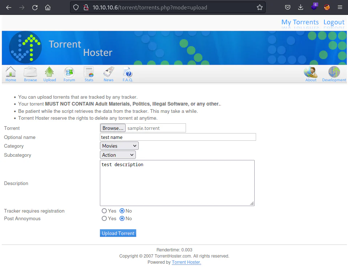348x267 pixels.
Task: Select Yes for Tracker requires registration
Action: 104,211
